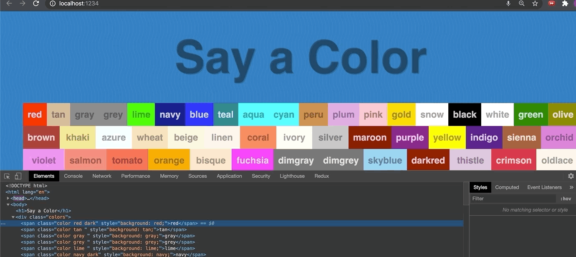Collapse the div class colors node
576x257 pixels.
[13, 217]
